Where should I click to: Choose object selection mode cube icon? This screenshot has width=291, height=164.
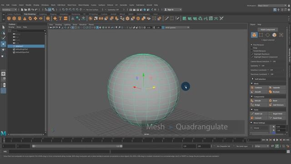click(254, 35)
